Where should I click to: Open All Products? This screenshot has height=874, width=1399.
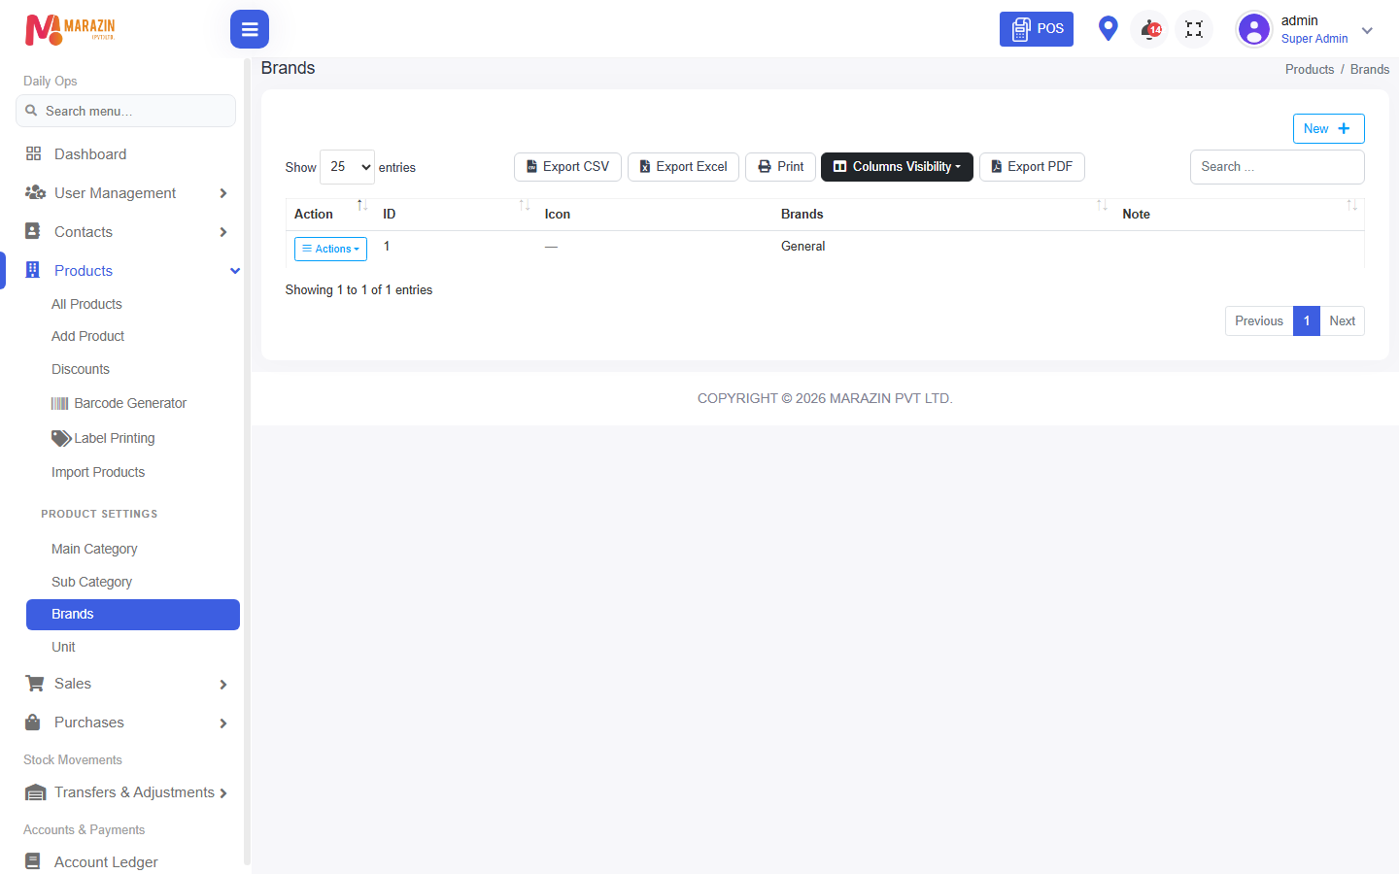click(86, 304)
